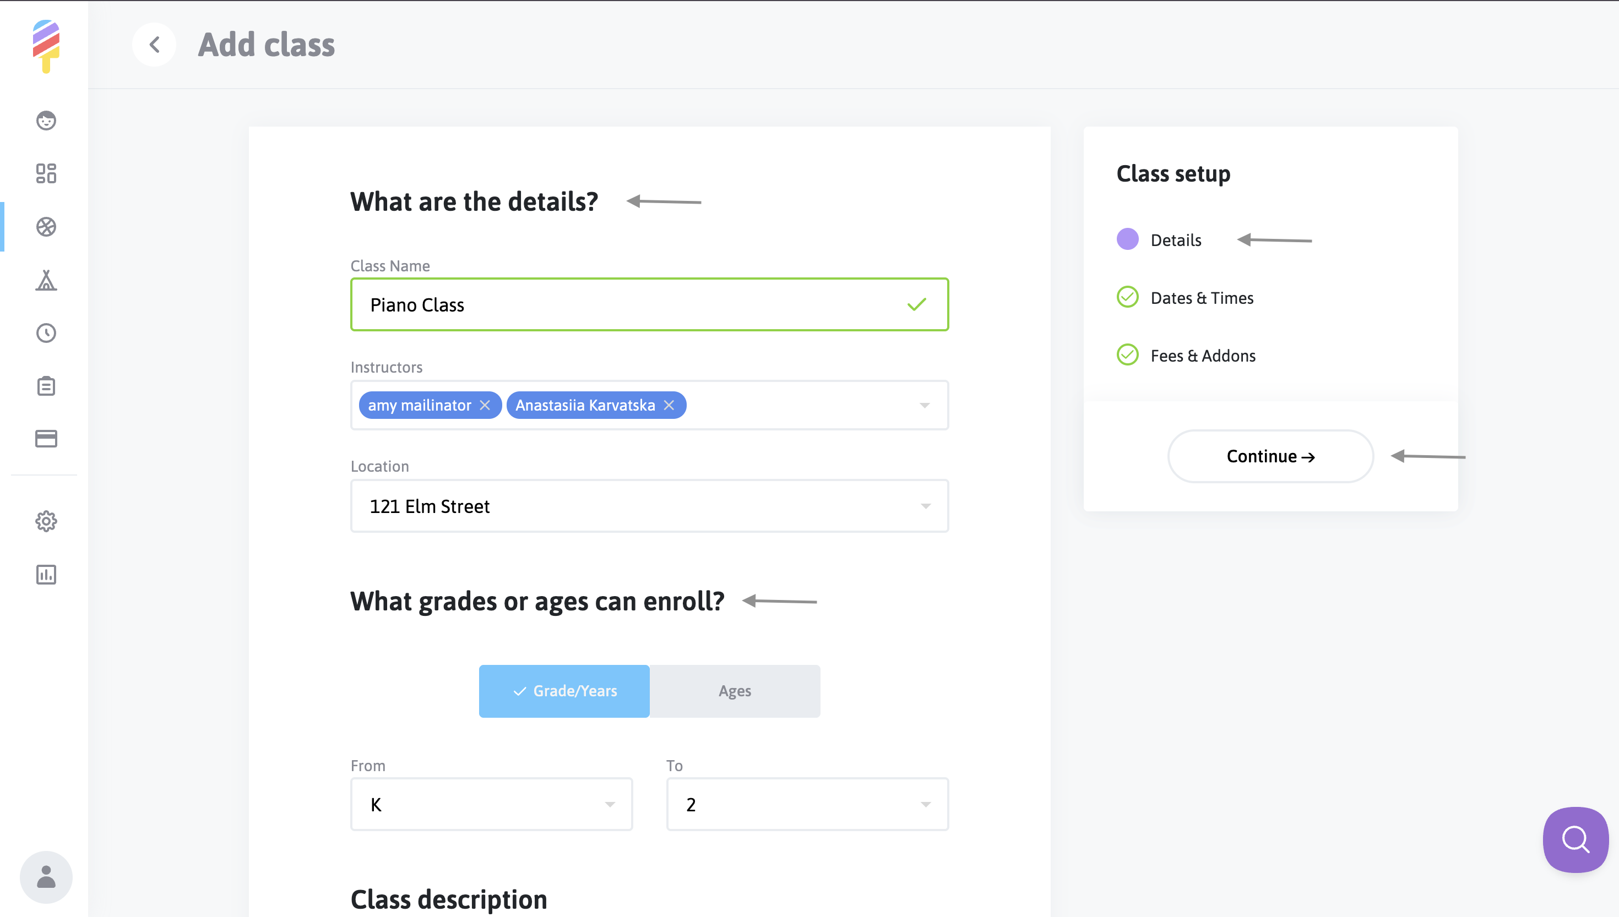
Task: Open the reports chart icon
Action: 46,575
